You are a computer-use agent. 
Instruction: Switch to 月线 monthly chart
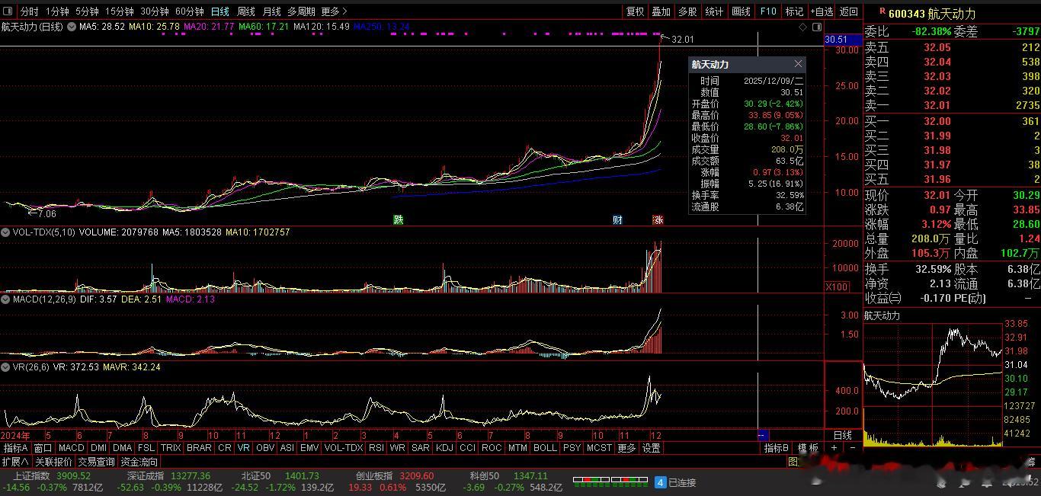click(272, 11)
